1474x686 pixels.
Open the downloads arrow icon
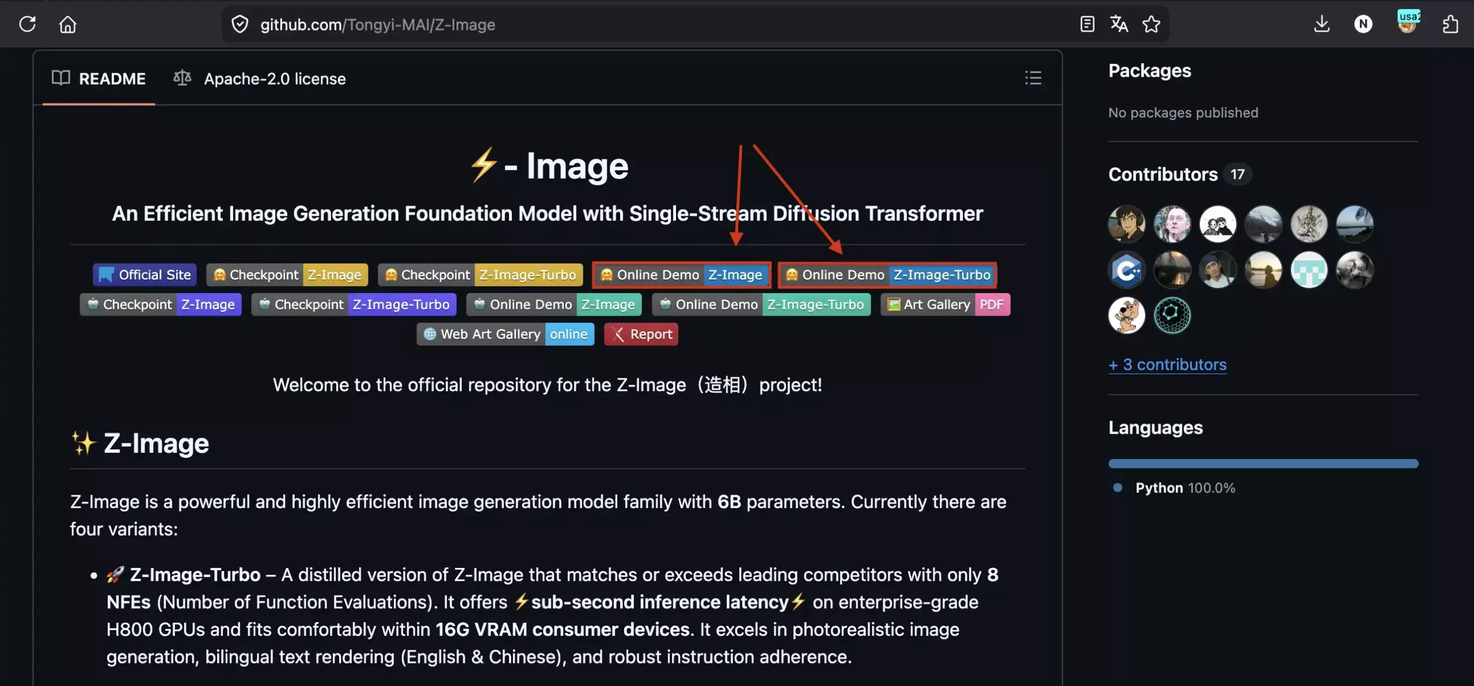pyautogui.click(x=1322, y=24)
